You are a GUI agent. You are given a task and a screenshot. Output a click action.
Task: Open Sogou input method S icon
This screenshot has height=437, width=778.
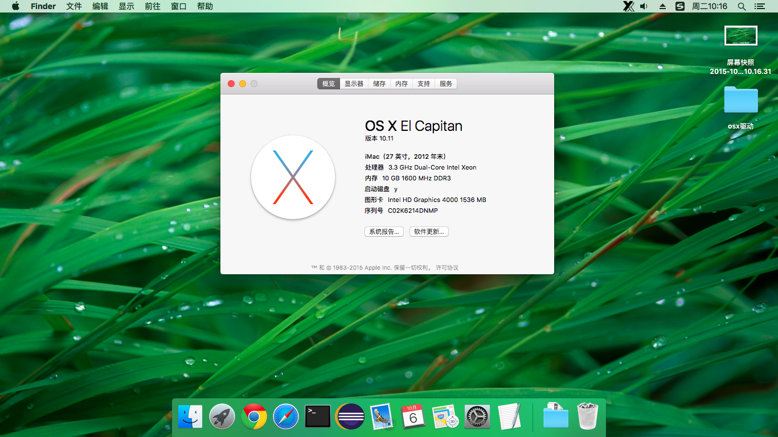click(679, 6)
